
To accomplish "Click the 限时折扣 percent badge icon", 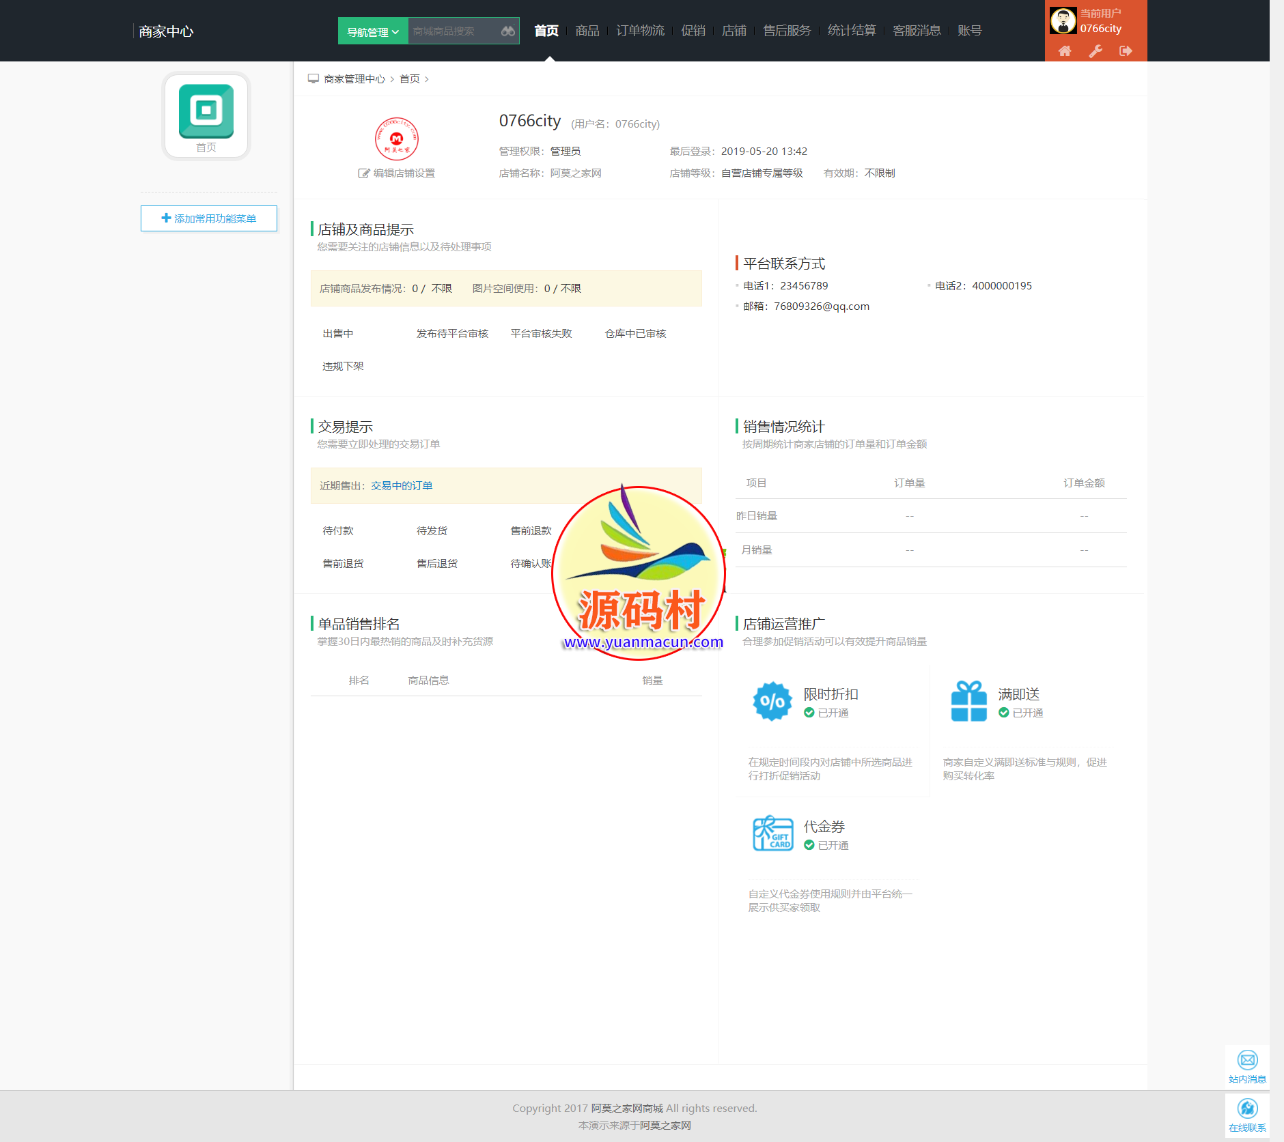I will (772, 701).
